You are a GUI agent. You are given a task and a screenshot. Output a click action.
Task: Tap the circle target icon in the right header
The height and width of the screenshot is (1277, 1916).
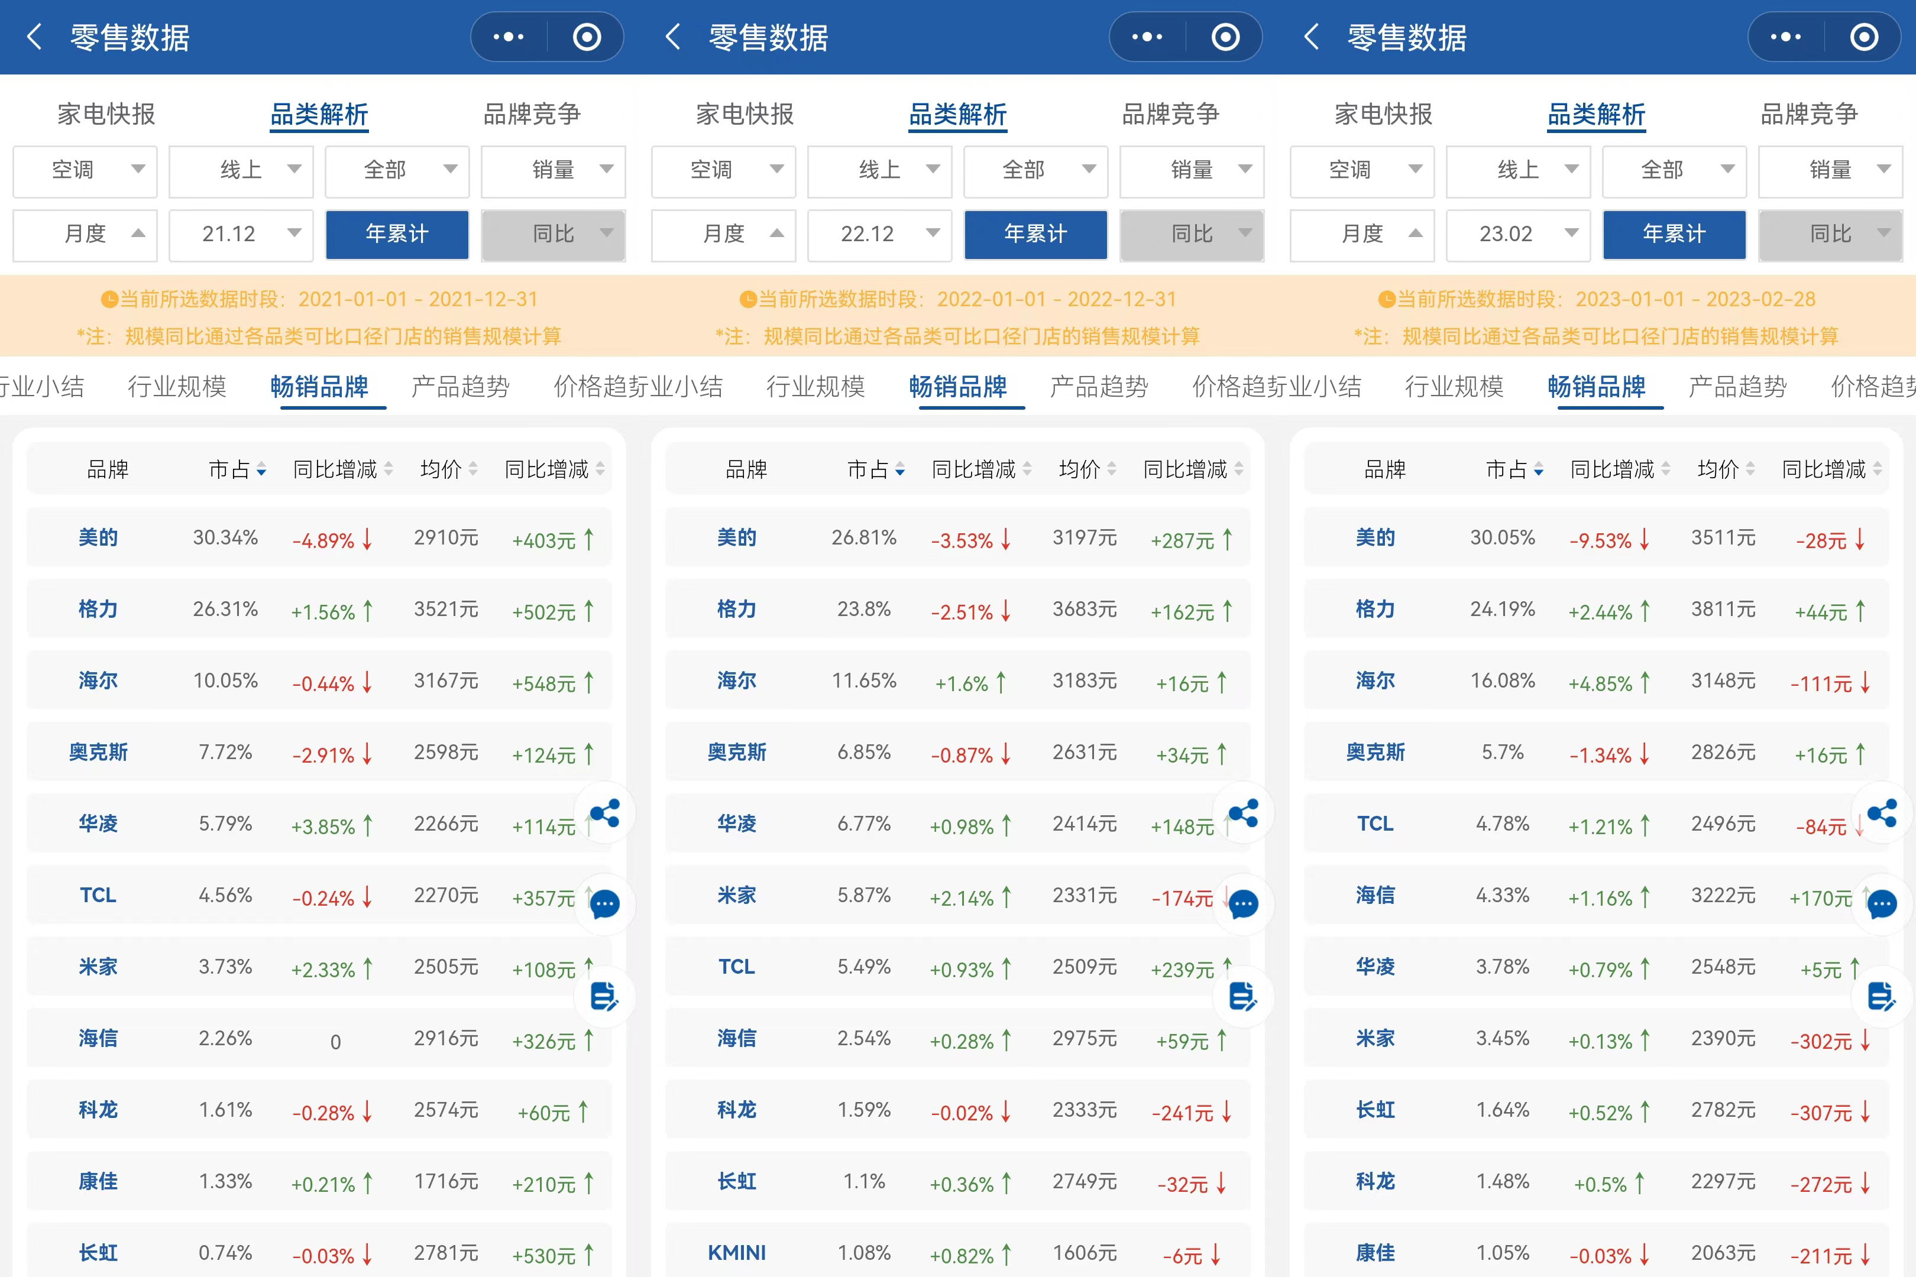coord(1864,37)
